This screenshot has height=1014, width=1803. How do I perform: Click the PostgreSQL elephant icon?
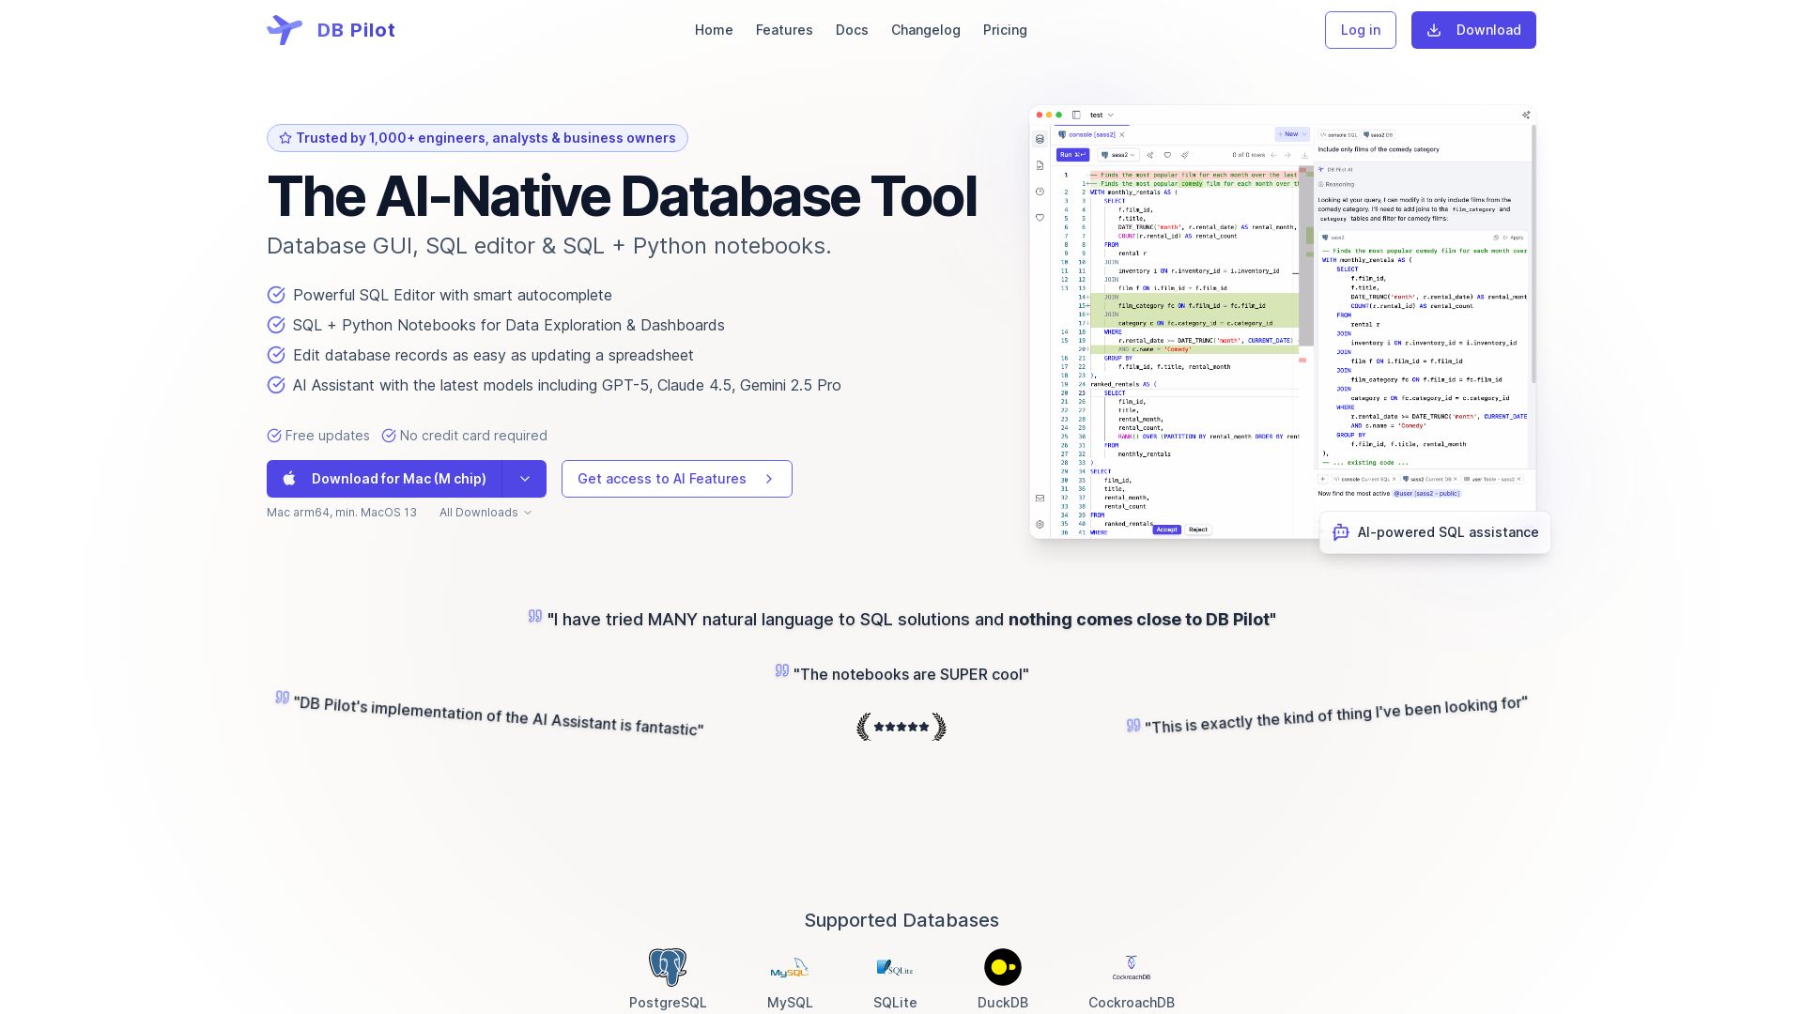click(668, 967)
